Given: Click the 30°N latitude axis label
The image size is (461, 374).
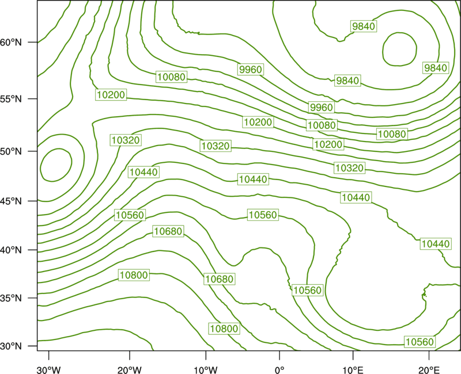Looking at the screenshot, I should coord(11,346).
